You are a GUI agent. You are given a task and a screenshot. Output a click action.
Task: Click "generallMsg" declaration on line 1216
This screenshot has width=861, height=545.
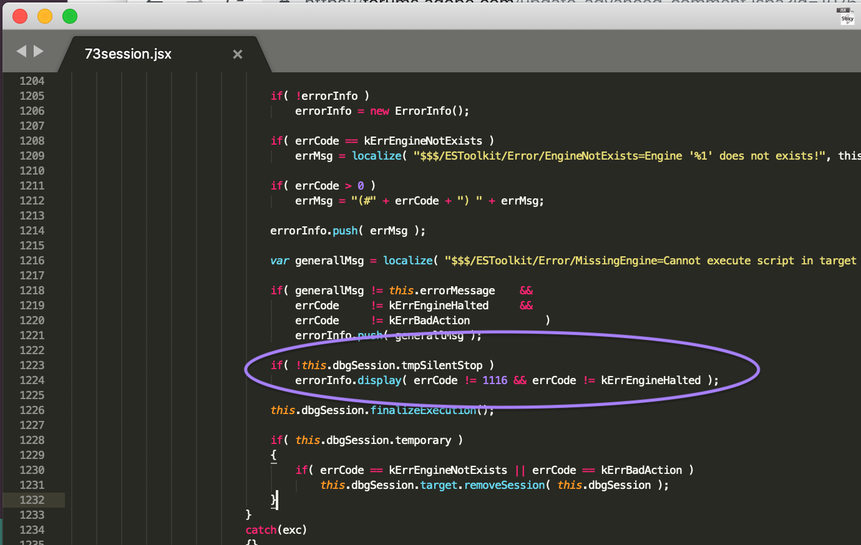329,261
